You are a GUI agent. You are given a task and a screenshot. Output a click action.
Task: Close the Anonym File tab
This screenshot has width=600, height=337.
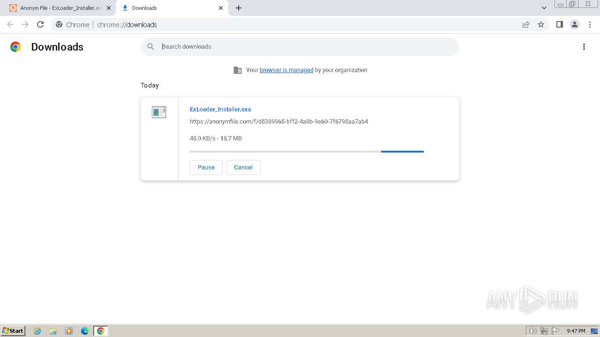coord(109,8)
